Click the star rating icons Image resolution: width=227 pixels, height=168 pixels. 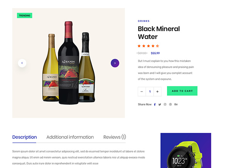(x=148, y=46)
